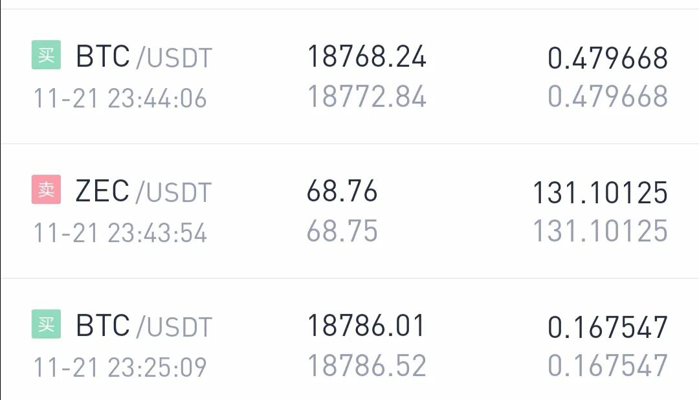The image size is (699, 400).
Task: Select the order price 18768.24
Action: (x=367, y=56)
